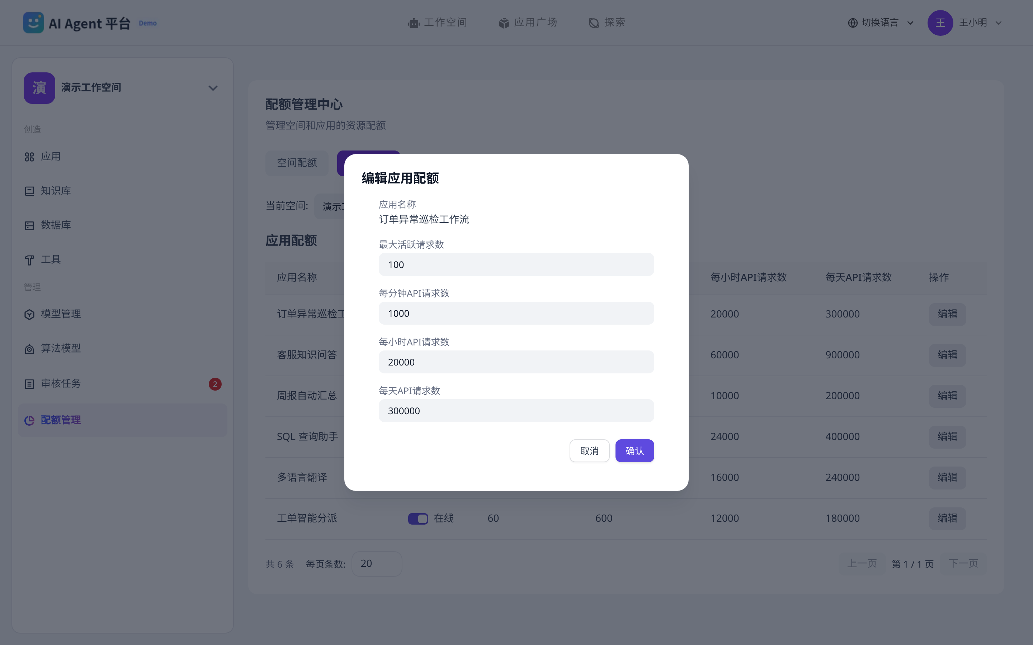
Task: Toggle the 在线 switch for 工单智能分派
Action: pos(418,518)
